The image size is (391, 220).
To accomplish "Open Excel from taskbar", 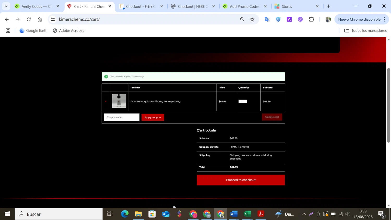I will coord(247,214).
